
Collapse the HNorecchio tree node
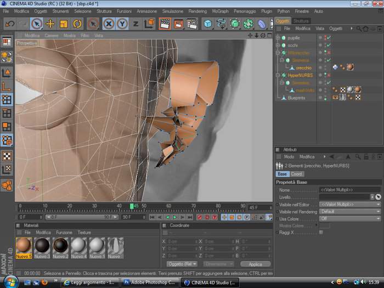278,53
